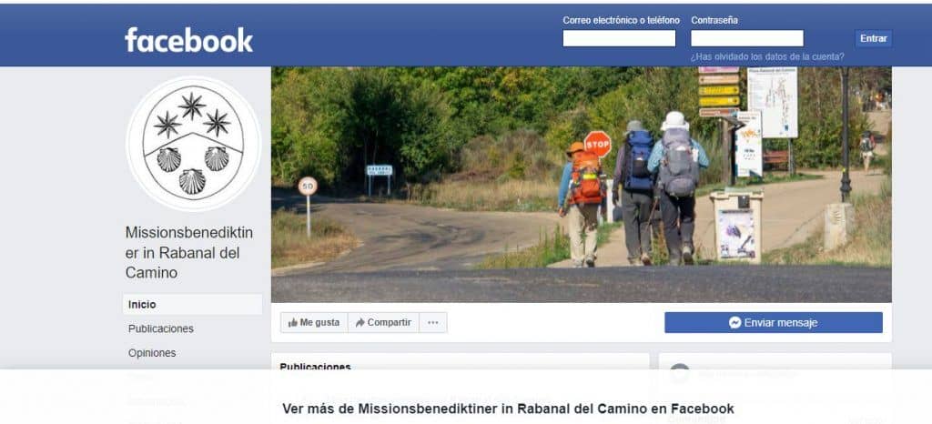Open the ¿Has olvidado los datos de la cuenta? link
This screenshot has height=424, width=932.
coord(766,57)
